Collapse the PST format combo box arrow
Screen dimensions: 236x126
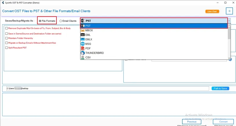coord(229,21)
